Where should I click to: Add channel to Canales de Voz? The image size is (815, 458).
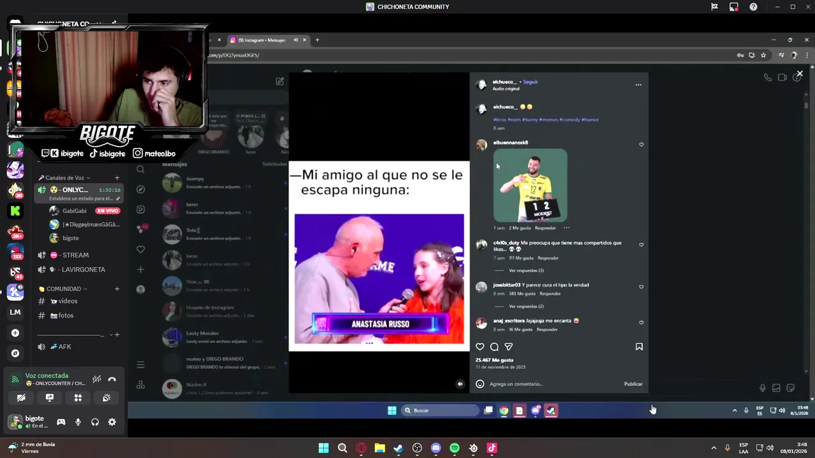117,177
